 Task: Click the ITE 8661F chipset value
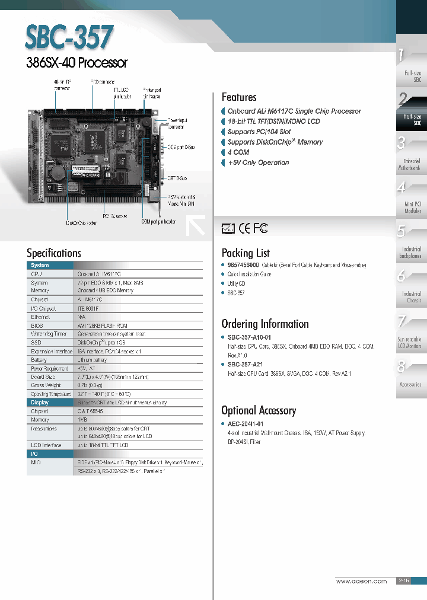coord(88,308)
